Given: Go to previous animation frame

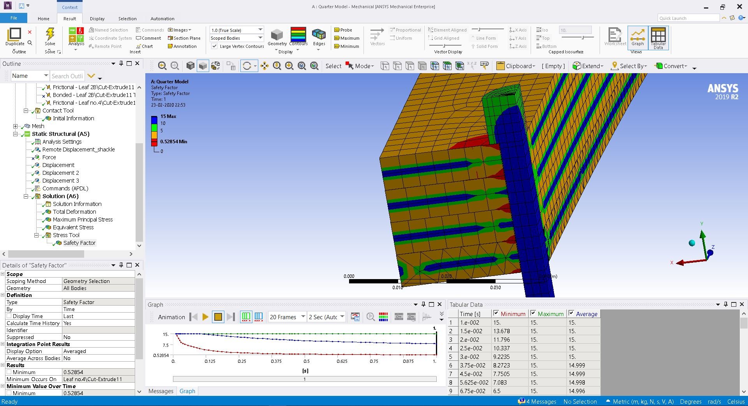Looking at the screenshot, I should 193,317.
